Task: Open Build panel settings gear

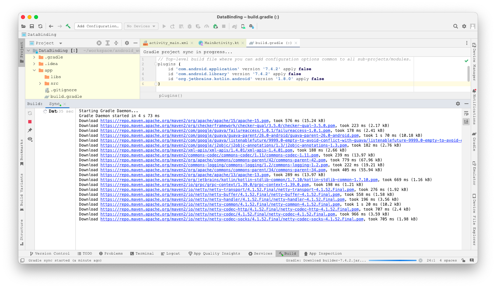Action: [x=458, y=104]
